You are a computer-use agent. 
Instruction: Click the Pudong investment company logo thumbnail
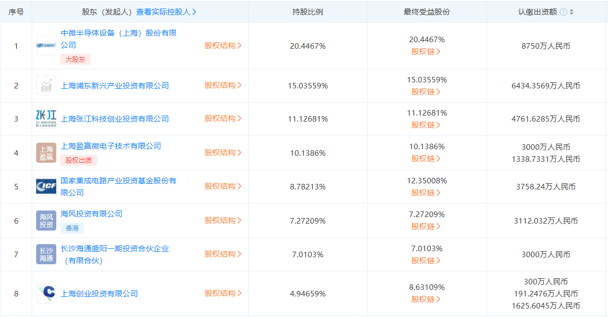coord(46,85)
